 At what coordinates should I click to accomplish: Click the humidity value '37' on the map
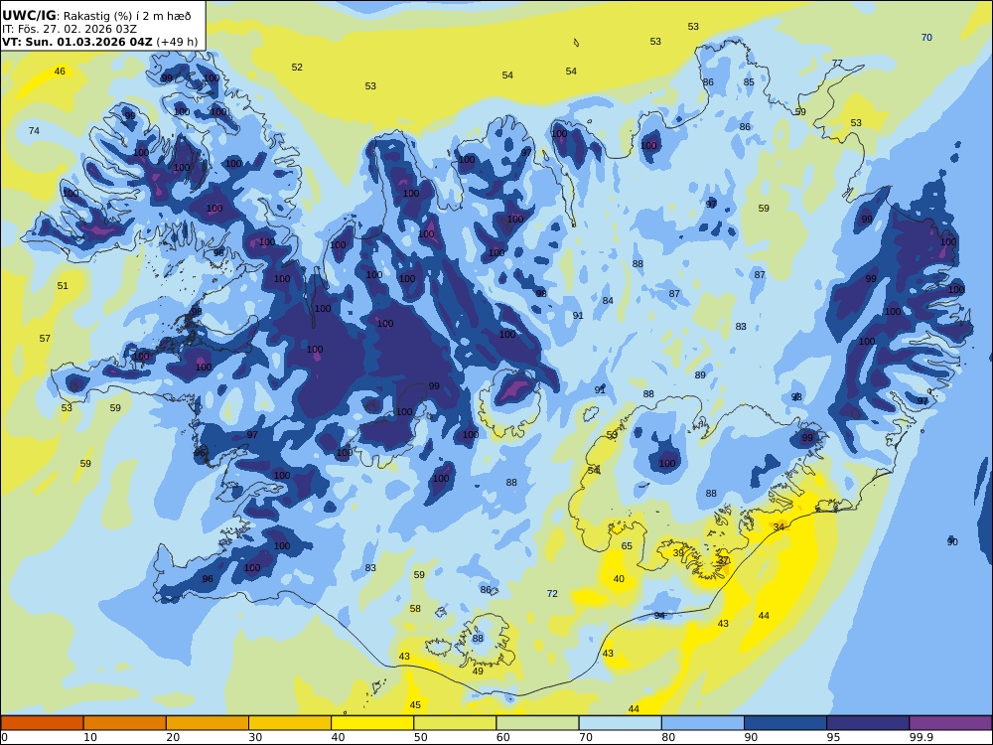[x=724, y=560]
